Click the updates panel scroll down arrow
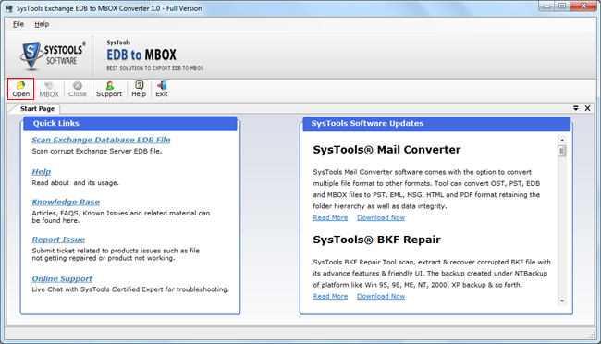601x344 pixels. point(562,301)
